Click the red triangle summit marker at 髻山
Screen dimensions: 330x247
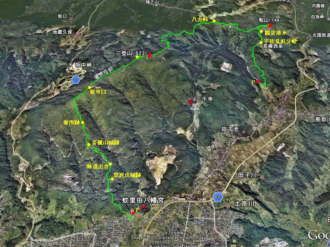point(270,25)
